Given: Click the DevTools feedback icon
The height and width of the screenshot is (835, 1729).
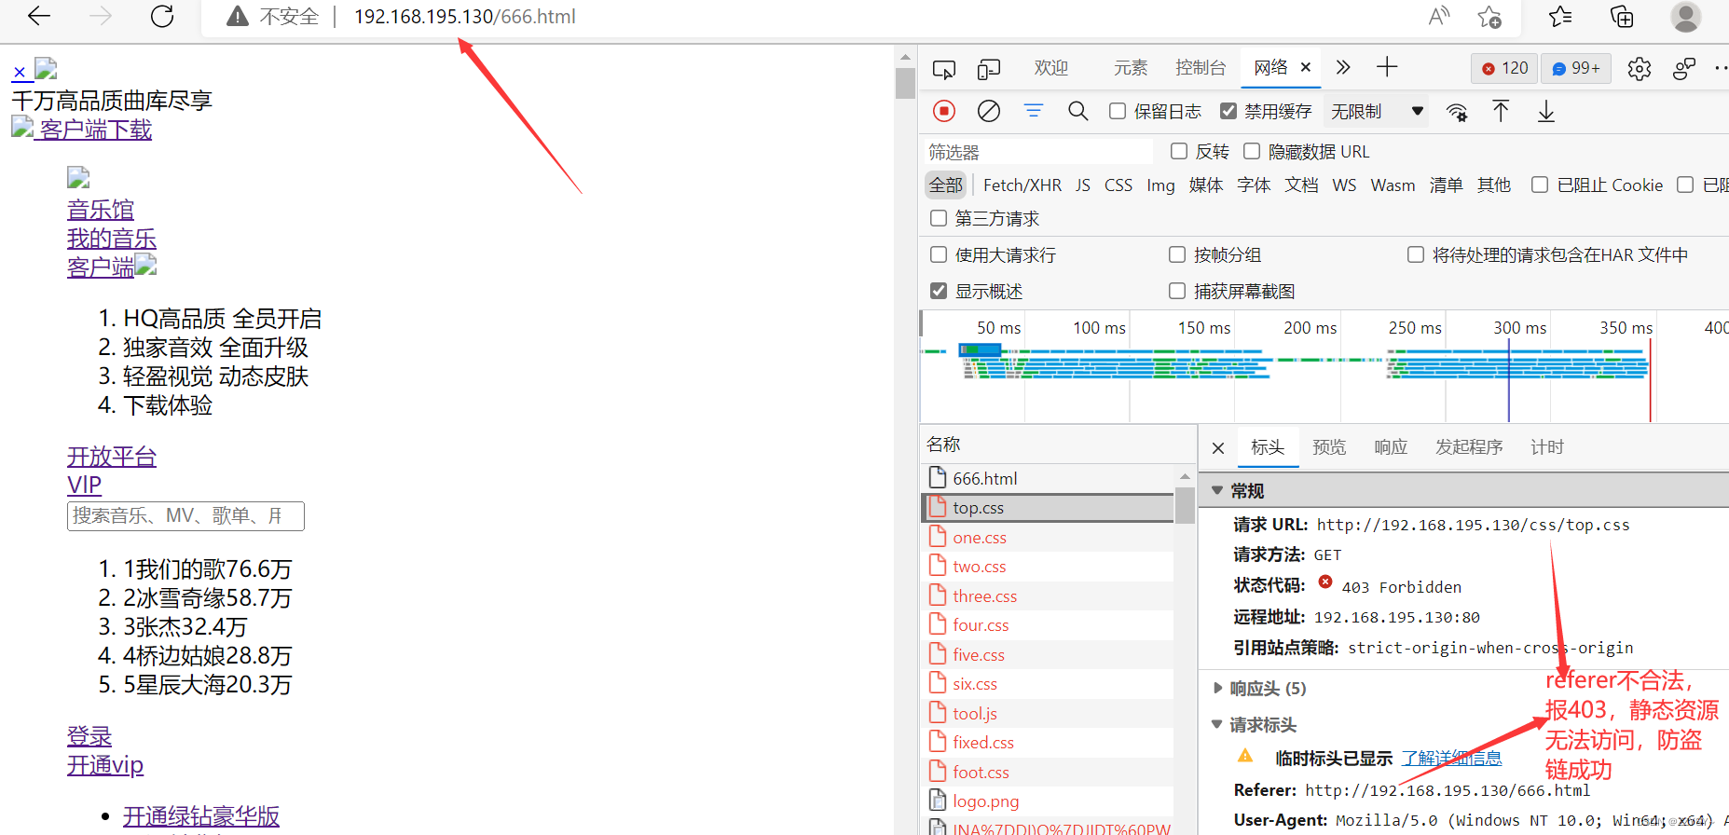Looking at the screenshot, I should pyautogui.click(x=1684, y=69).
